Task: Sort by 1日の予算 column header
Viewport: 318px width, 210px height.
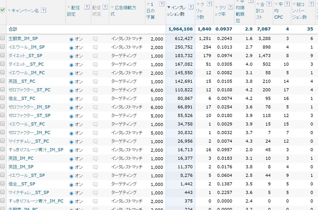Action: pos(151,10)
